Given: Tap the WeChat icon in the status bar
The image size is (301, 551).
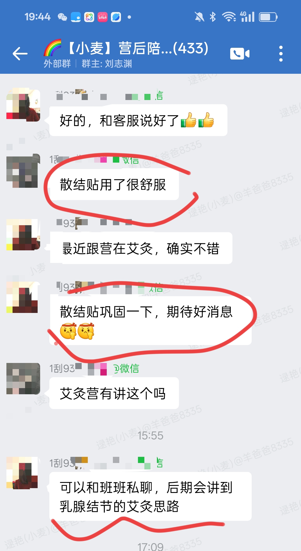Looking at the screenshot, I should tap(62, 17).
